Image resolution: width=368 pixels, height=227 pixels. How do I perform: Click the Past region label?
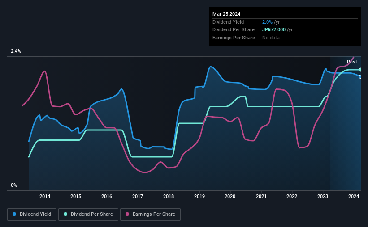pos(352,62)
